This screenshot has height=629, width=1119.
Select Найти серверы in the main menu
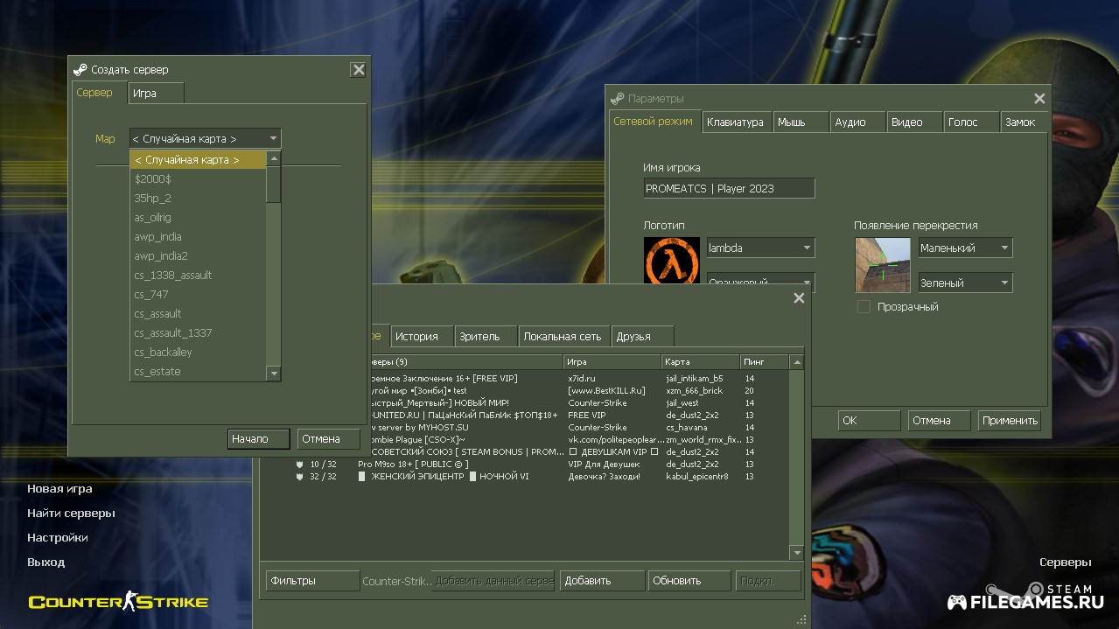(x=71, y=514)
